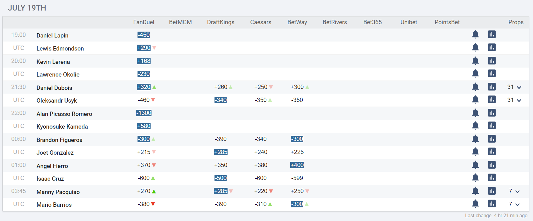Click FanDuel +320 odds for Daniel Dubois
Image resolution: width=533 pixels, height=221 pixels.
pyautogui.click(x=144, y=87)
